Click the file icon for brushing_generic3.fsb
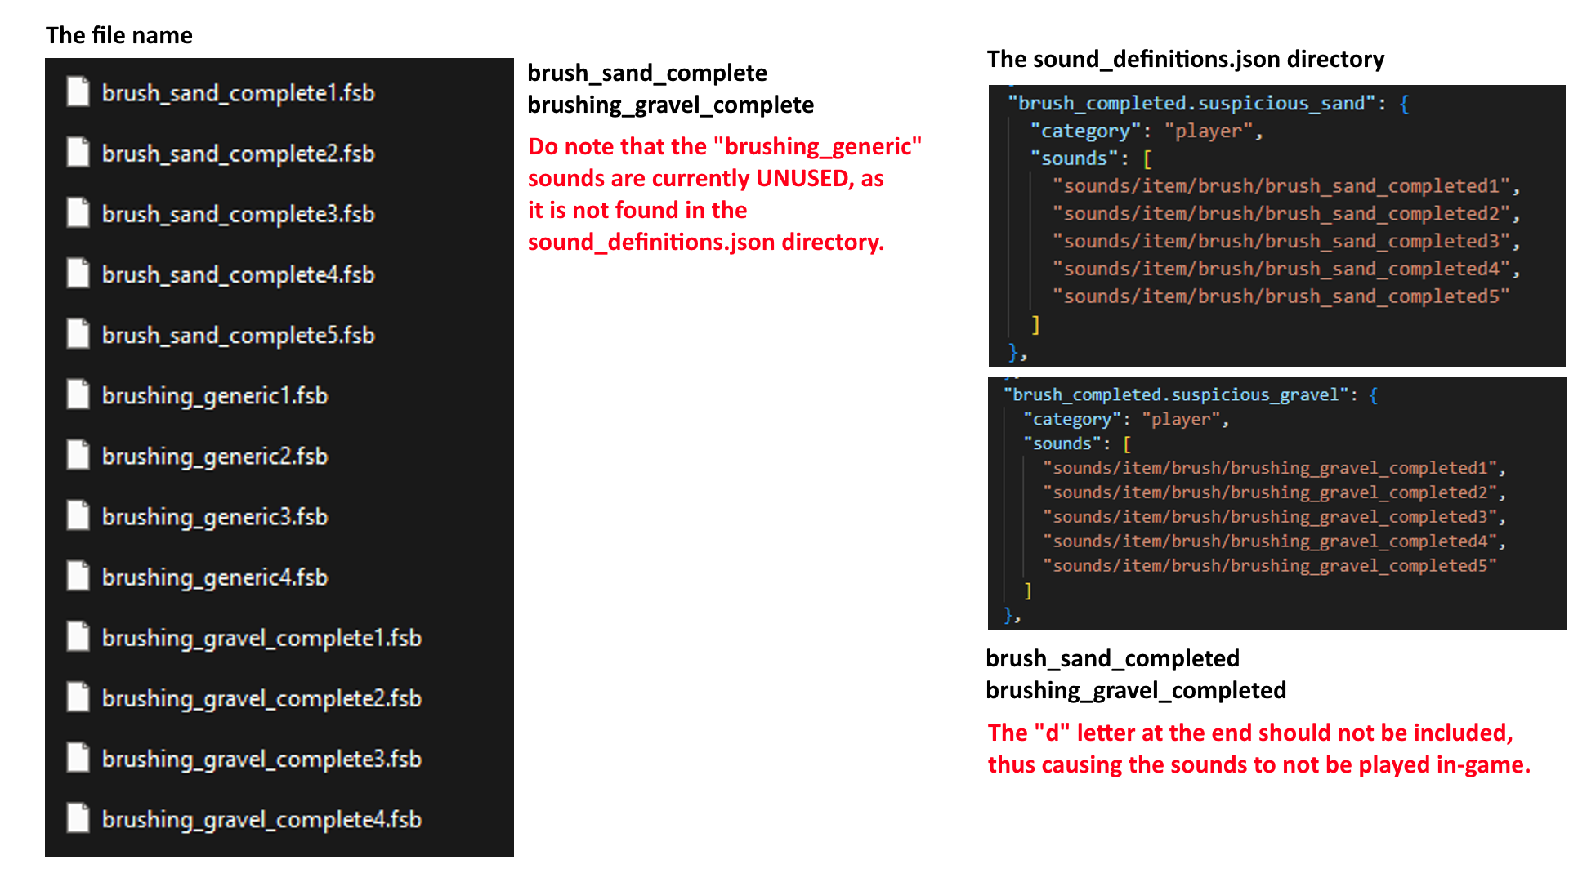The width and height of the screenshot is (1569, 882). (78, 515)
